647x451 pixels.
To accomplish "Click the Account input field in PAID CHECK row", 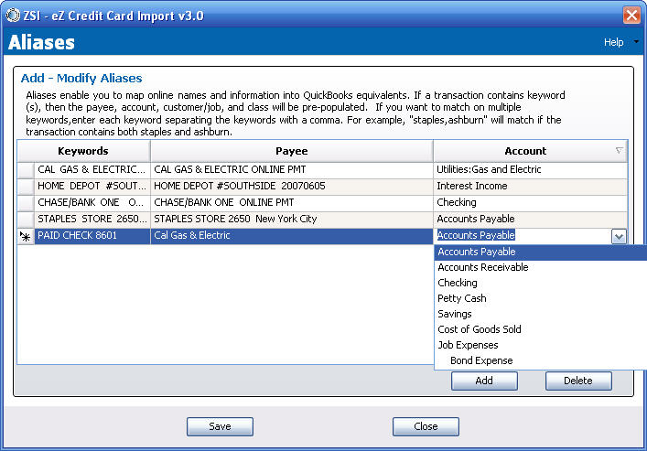I will pos(523,236).
